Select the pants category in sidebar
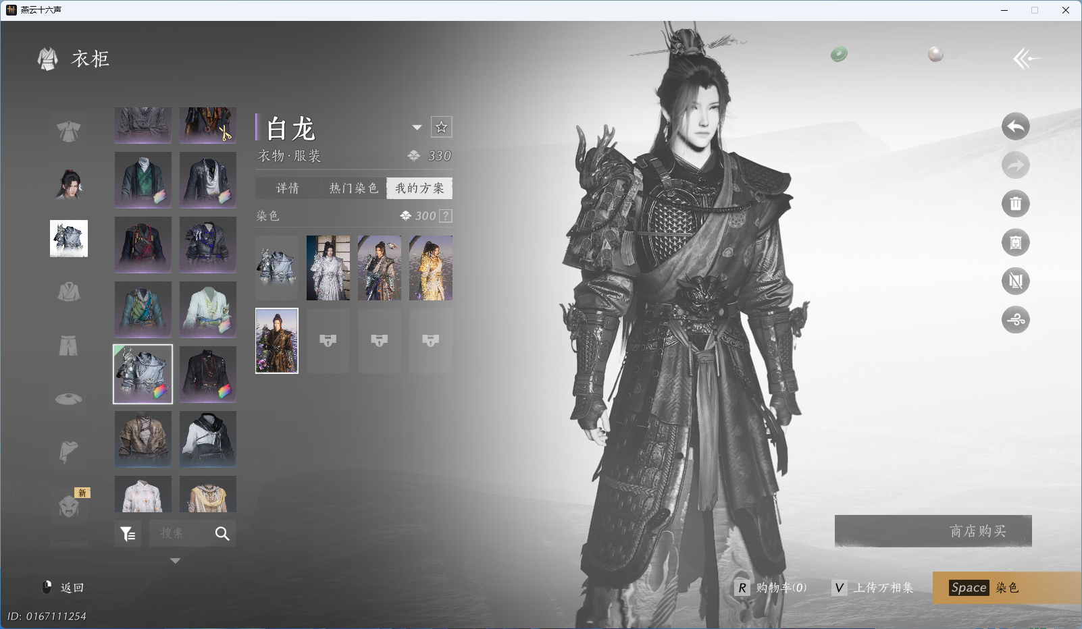 [68, 346]
